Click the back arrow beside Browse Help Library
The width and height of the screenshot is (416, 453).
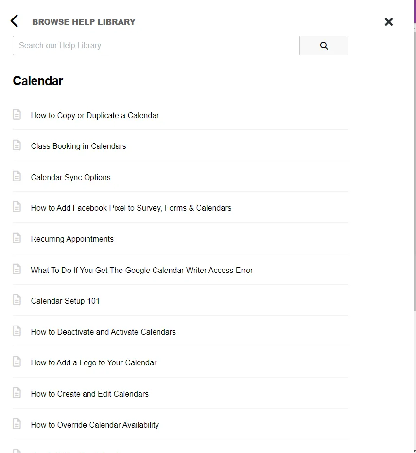[15, 21]
